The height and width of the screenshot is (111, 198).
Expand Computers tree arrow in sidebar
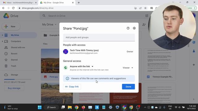click(x=2, y=41)
